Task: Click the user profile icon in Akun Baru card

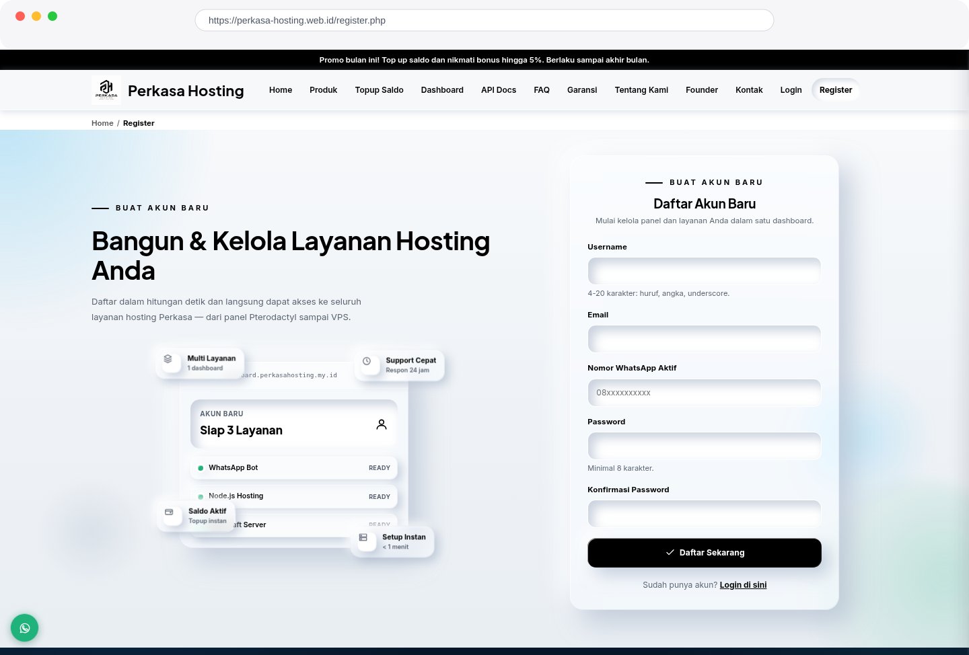Action: tap(382, 424)
